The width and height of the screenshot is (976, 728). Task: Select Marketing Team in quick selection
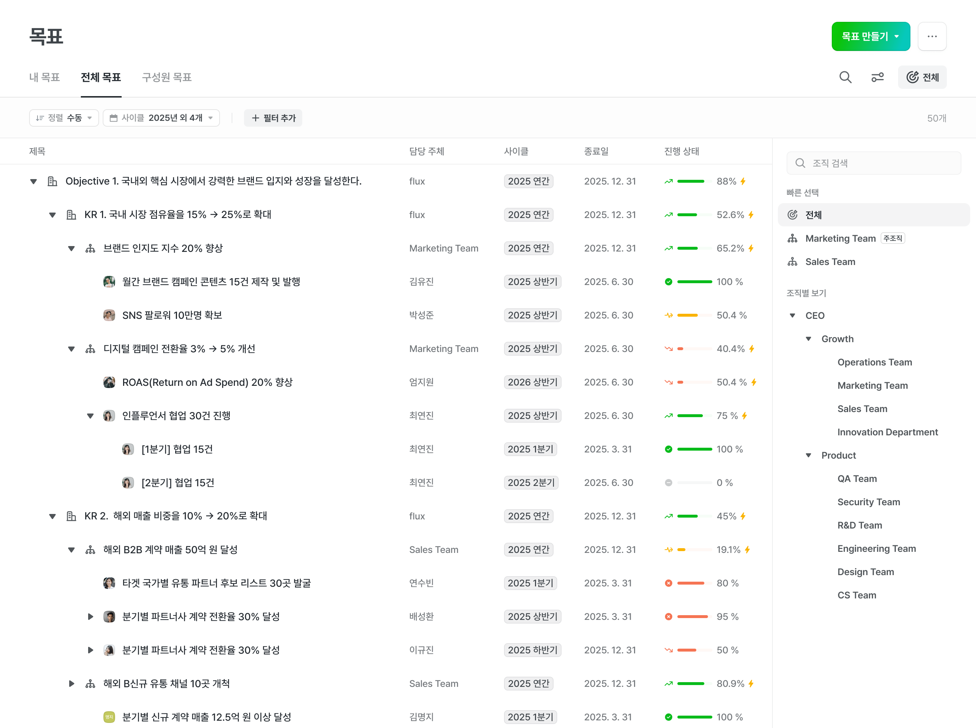[x=840, y=238]
